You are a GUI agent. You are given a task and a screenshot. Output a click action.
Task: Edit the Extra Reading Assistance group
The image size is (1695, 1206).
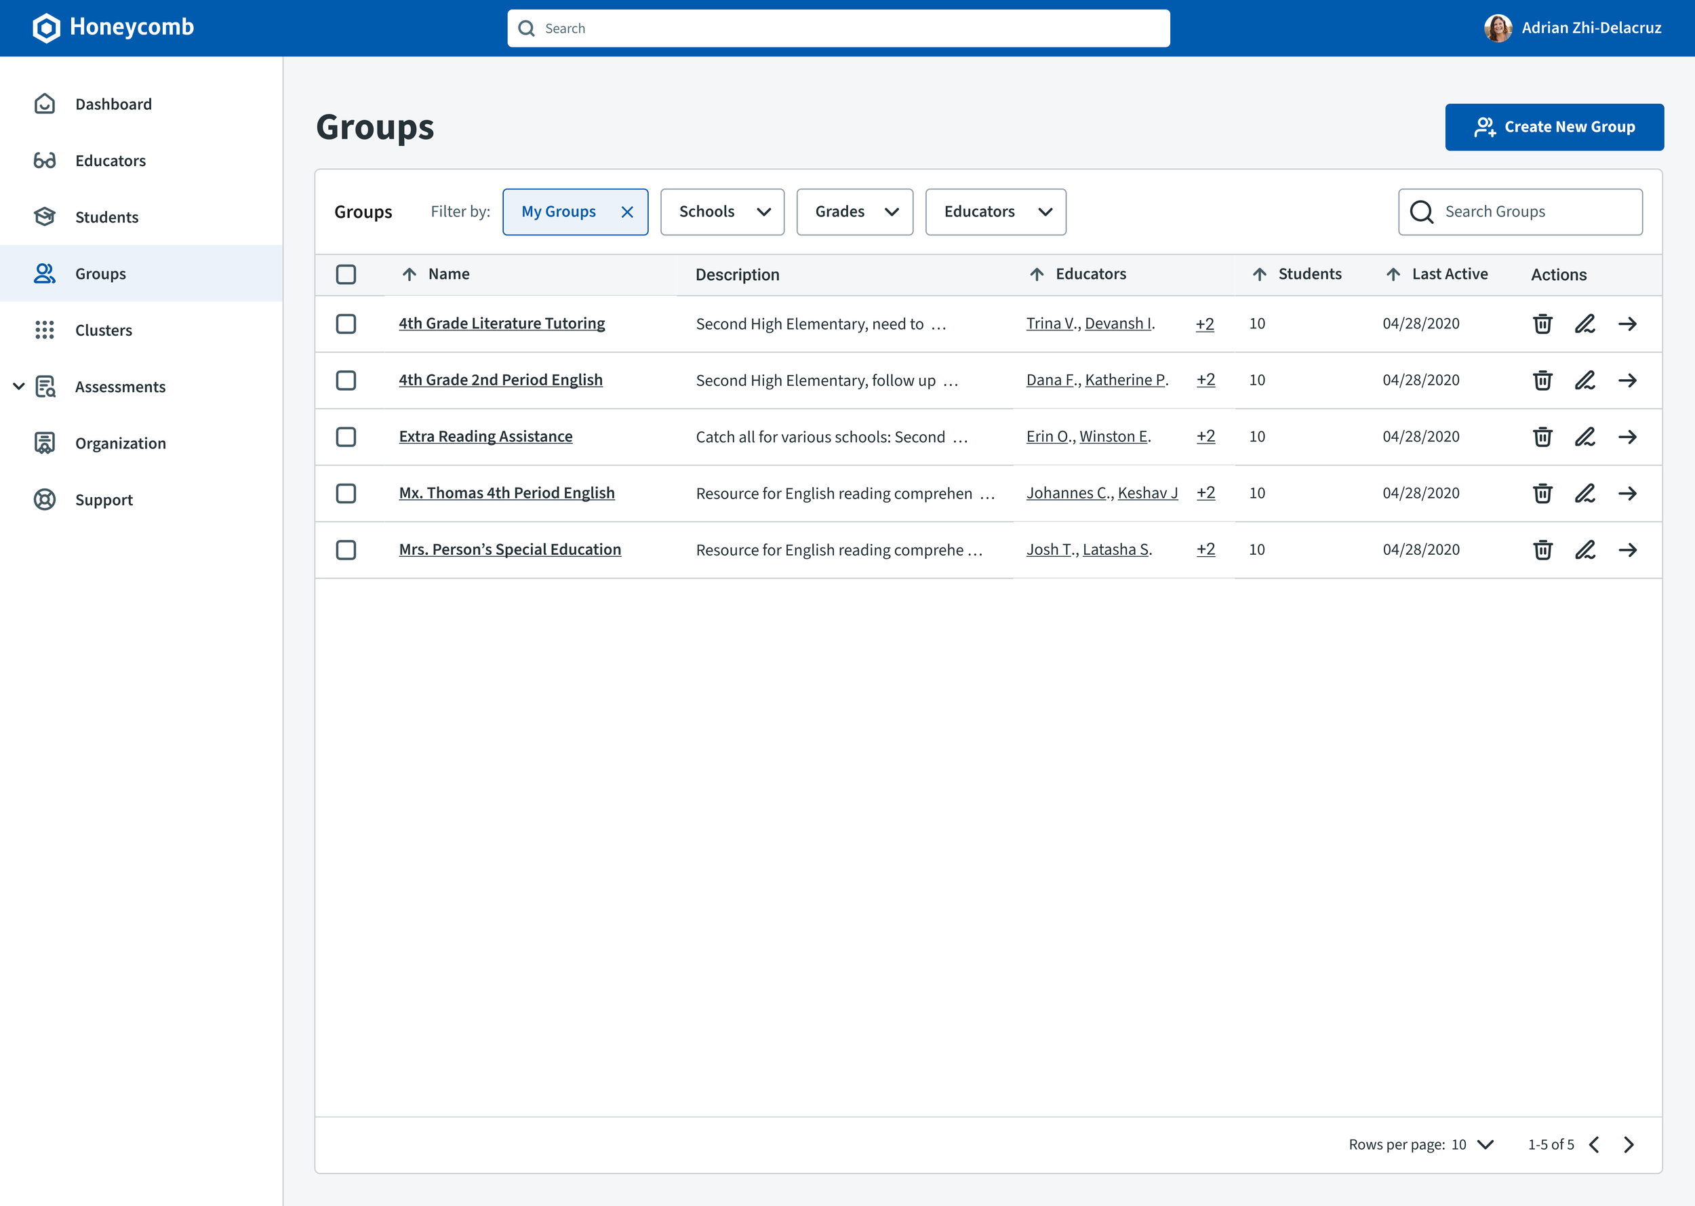[x=1584, y=437]
